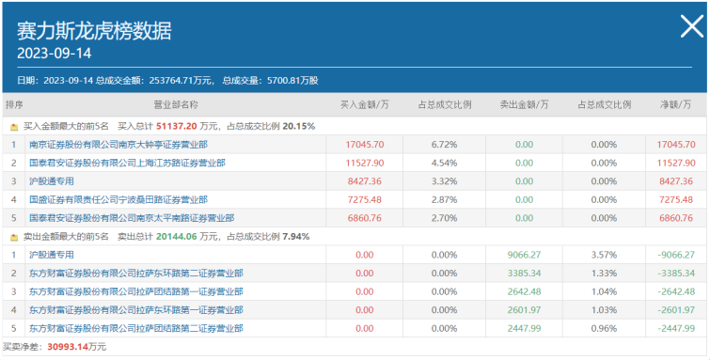710x360 pixels.
Task: Open 东方财富证券拉萨团结路第一证券营业部 link
Action: (x=136, y=291)
